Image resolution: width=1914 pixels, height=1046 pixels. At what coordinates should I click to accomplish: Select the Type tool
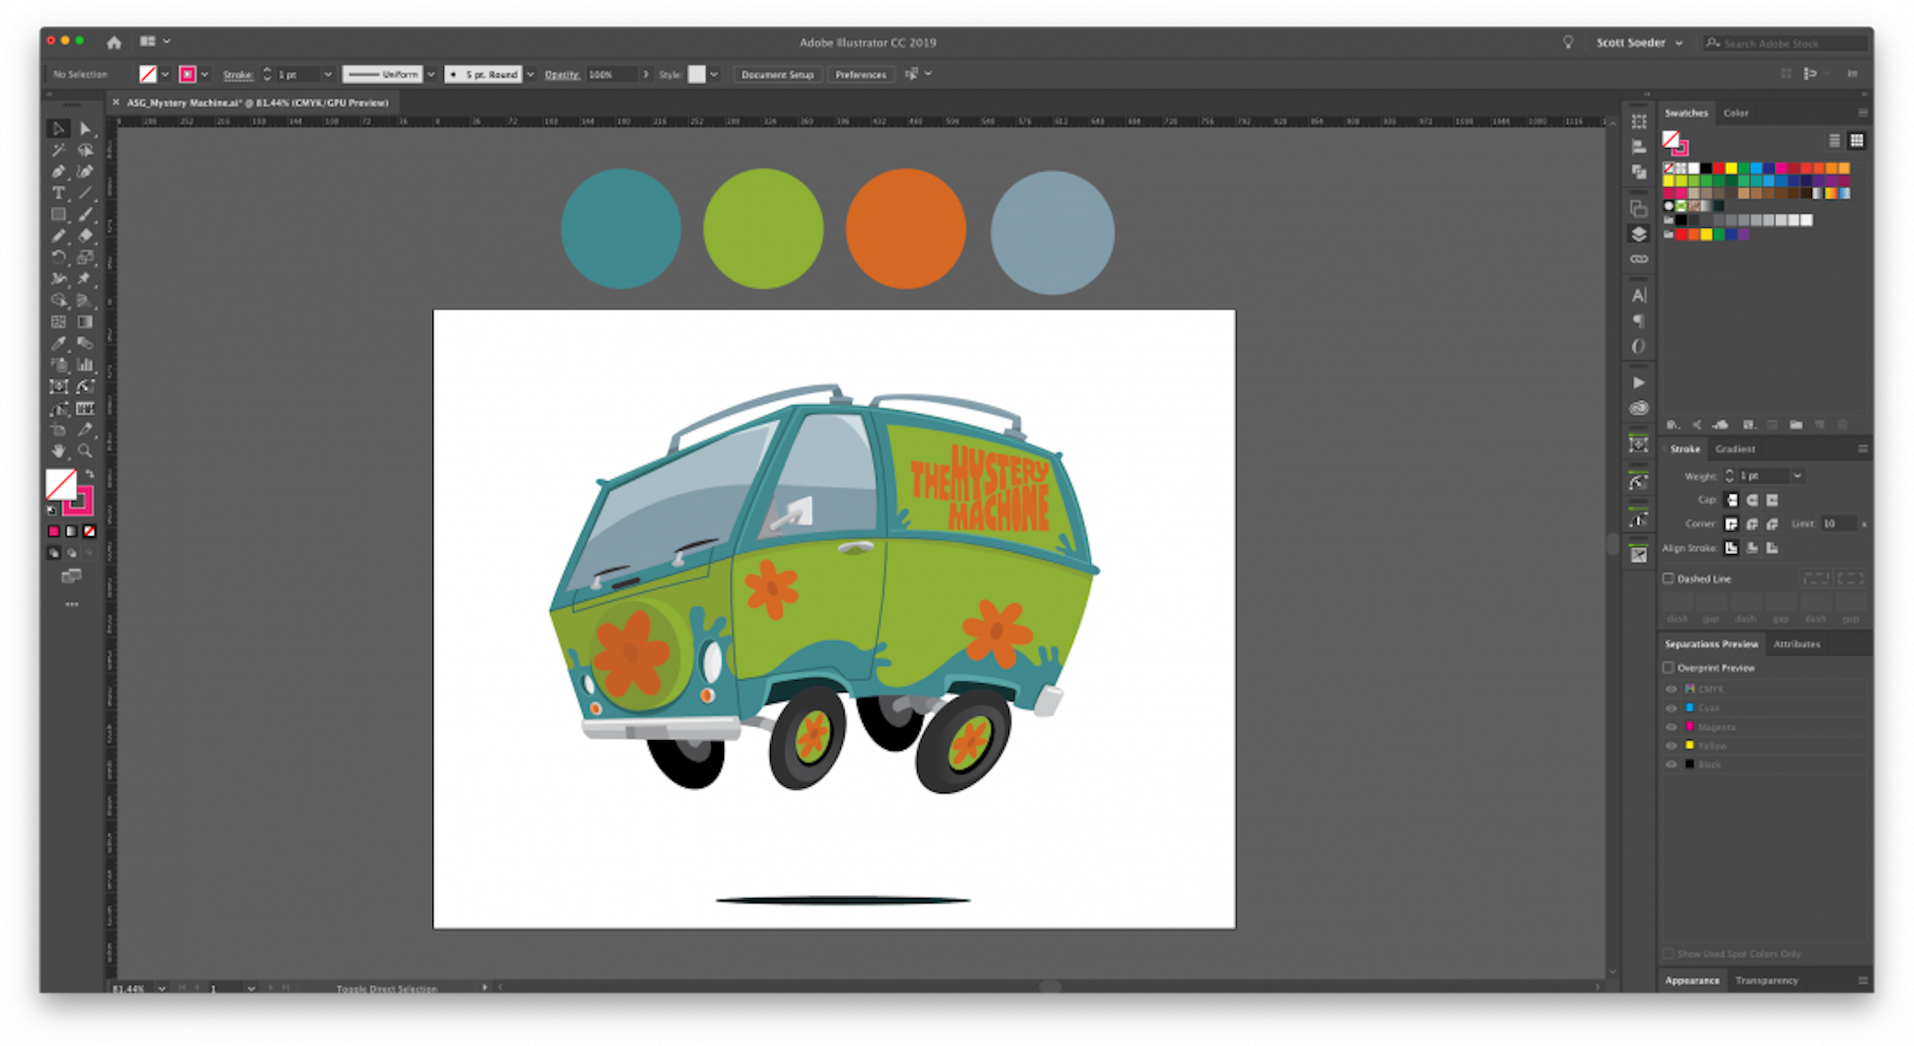coord(59,193)
